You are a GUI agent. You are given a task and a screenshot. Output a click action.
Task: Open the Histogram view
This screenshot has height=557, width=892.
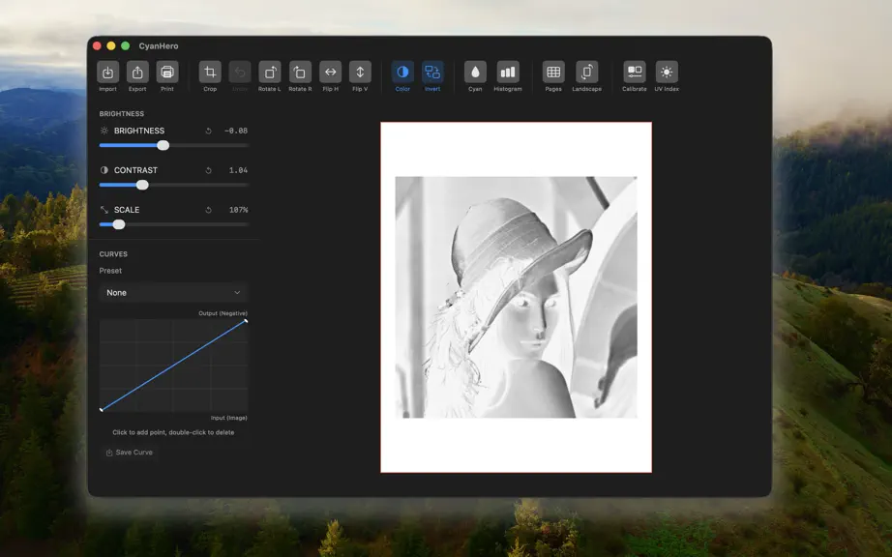(508, 73)
